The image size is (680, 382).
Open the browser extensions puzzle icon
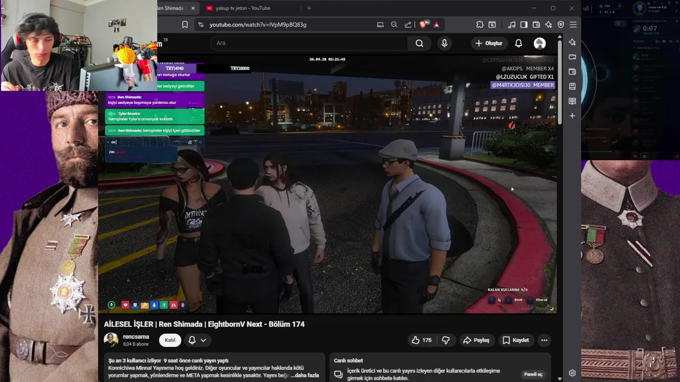(480, 24)
